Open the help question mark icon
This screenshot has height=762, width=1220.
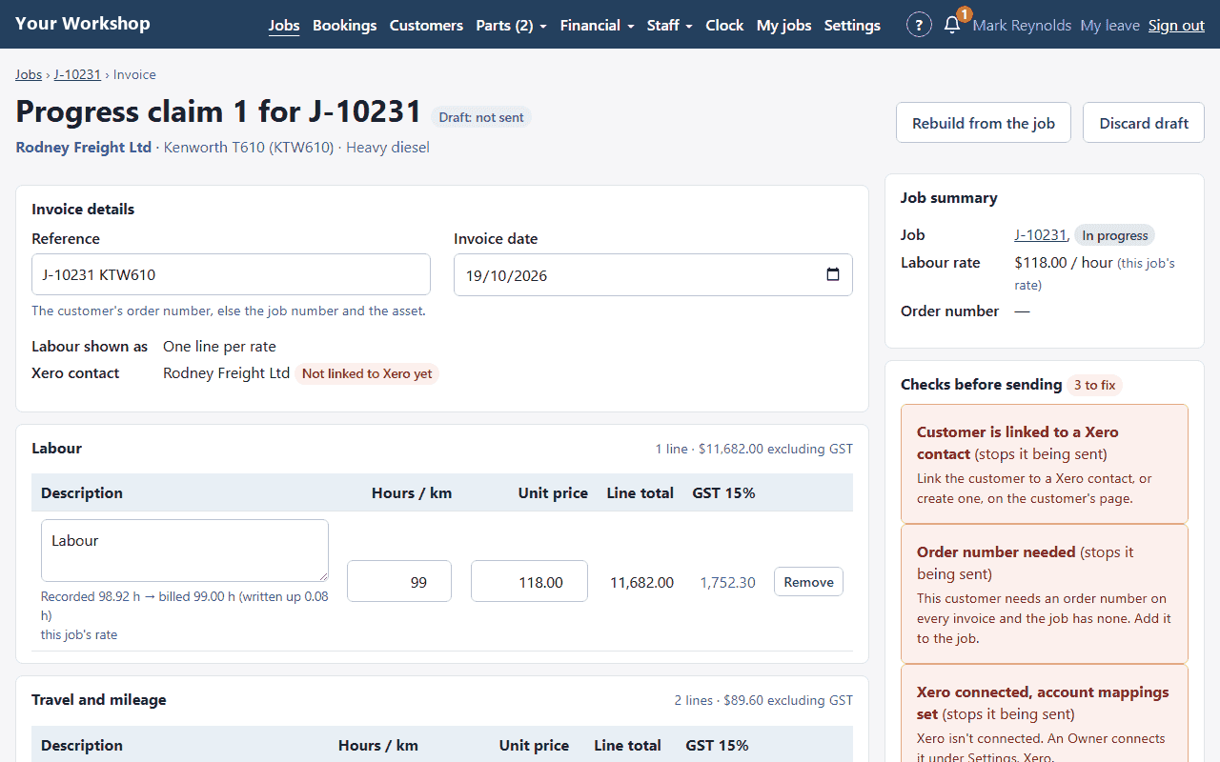(919, 25)
